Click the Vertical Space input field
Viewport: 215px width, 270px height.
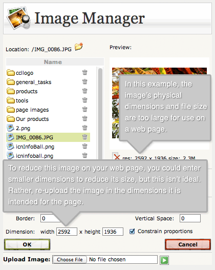[190, 218]
